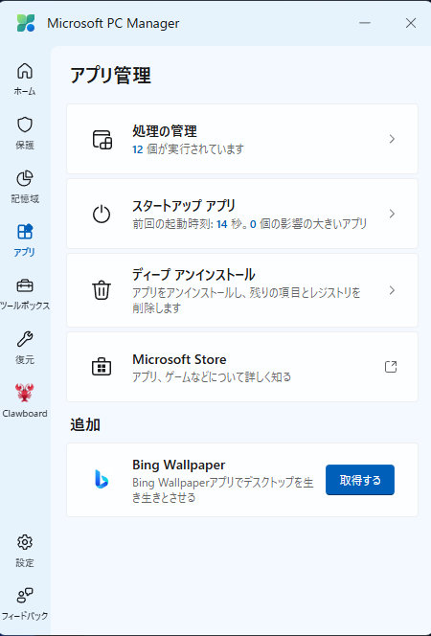This screenshot has height=636, width=431.
Task: Minimize the PC Manager window
Action: [365, 23]
